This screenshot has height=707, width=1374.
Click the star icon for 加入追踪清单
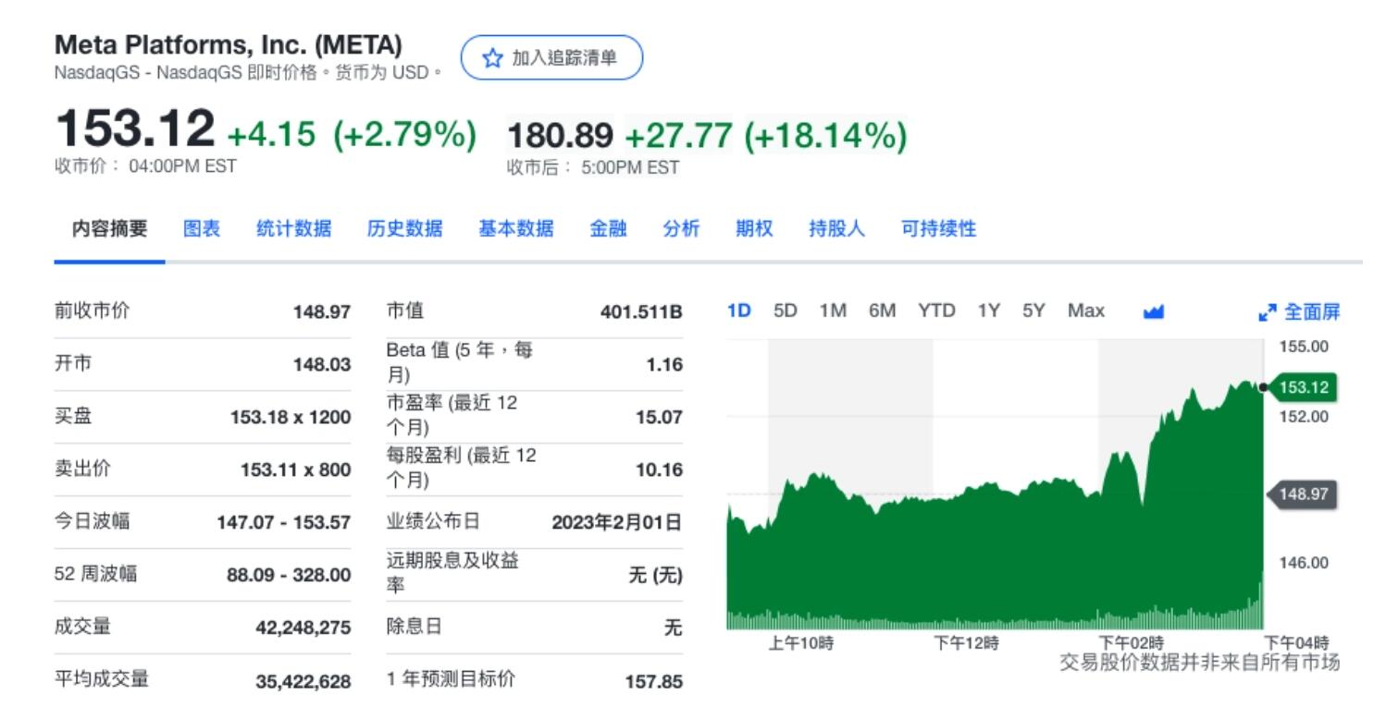pyautogui.click(x=491, y=58)
